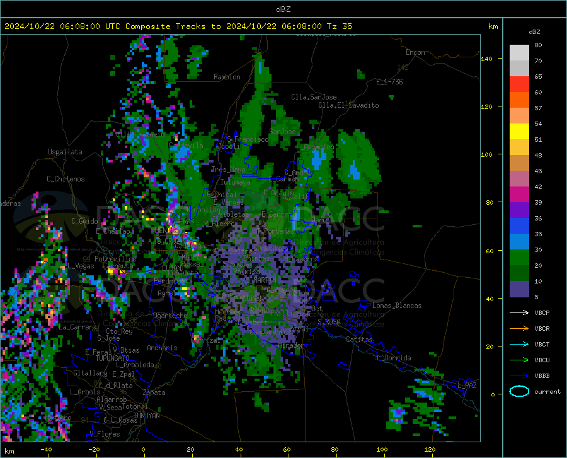Click the Potrerillos map label
567x458 pixels.
point(115,259)
